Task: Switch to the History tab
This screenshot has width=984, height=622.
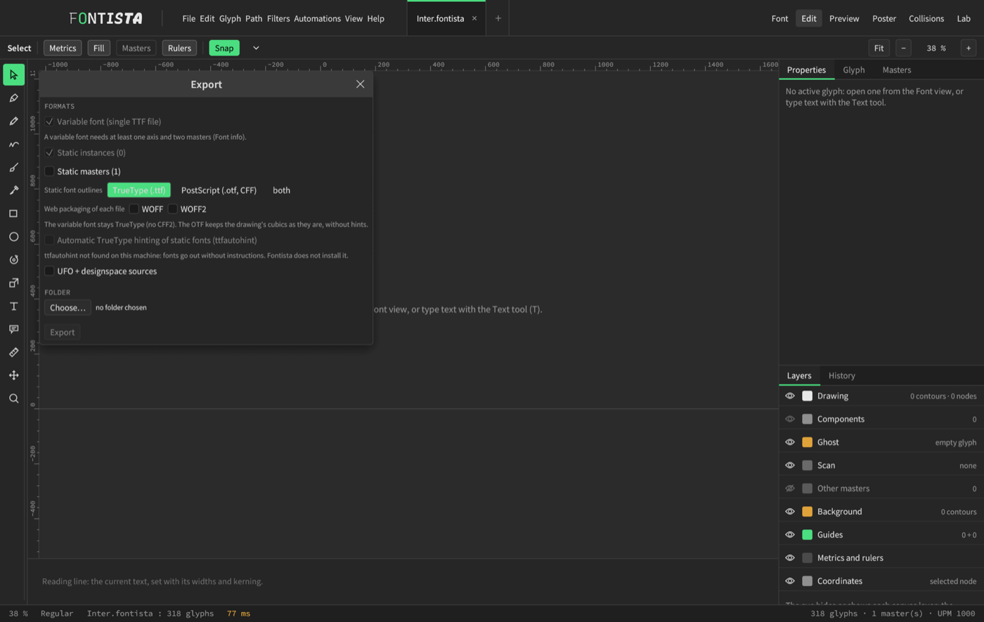Action: (841, 375)
